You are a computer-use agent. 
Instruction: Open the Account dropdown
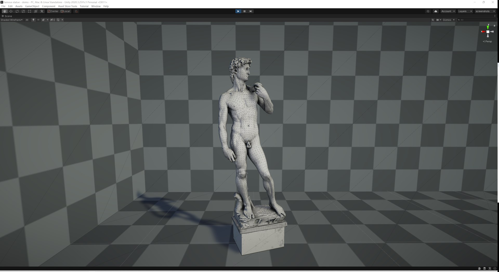pos(448,11)
